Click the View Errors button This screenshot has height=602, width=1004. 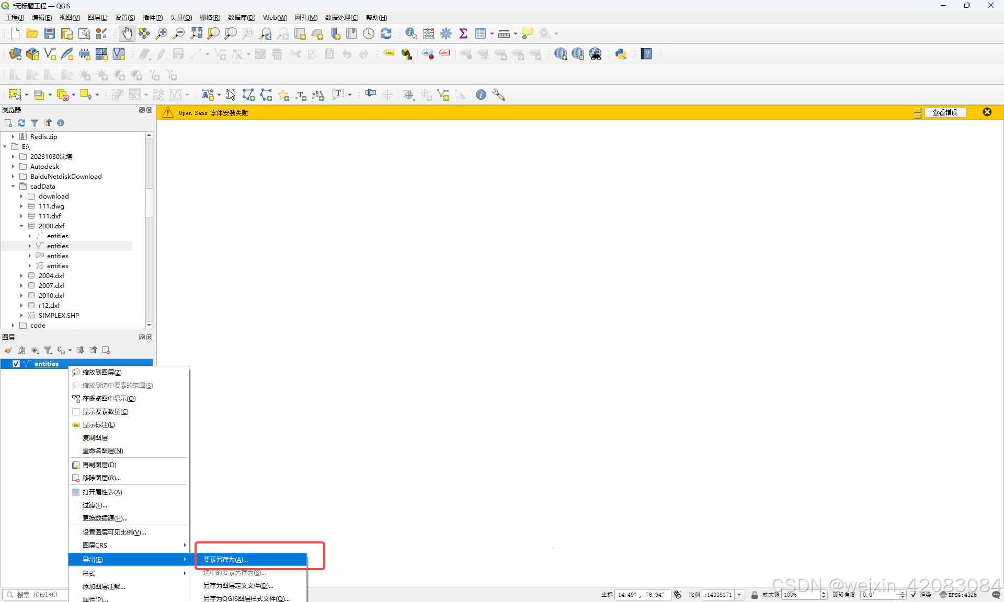[945, 112]
